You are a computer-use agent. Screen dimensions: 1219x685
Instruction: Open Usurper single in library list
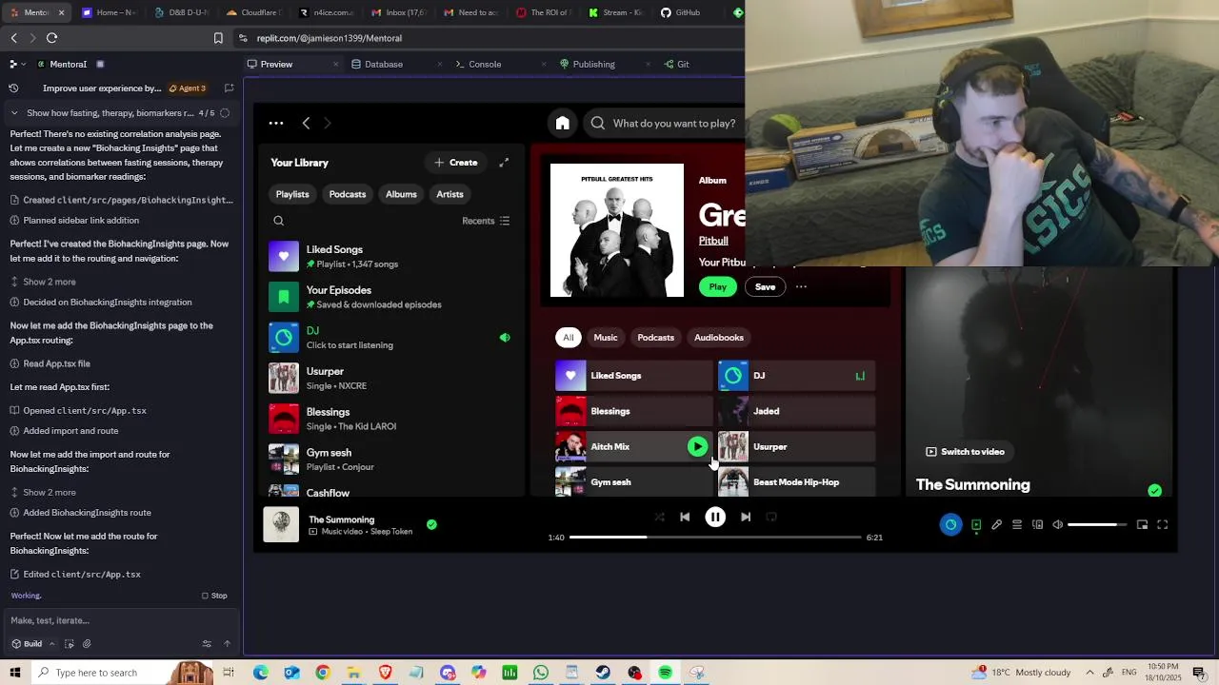tap(390, 378)
